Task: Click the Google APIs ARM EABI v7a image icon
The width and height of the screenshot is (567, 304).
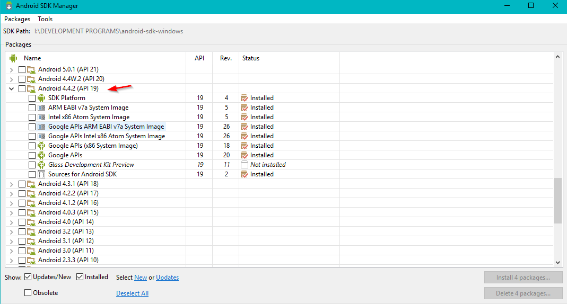Action: (41, 127)
